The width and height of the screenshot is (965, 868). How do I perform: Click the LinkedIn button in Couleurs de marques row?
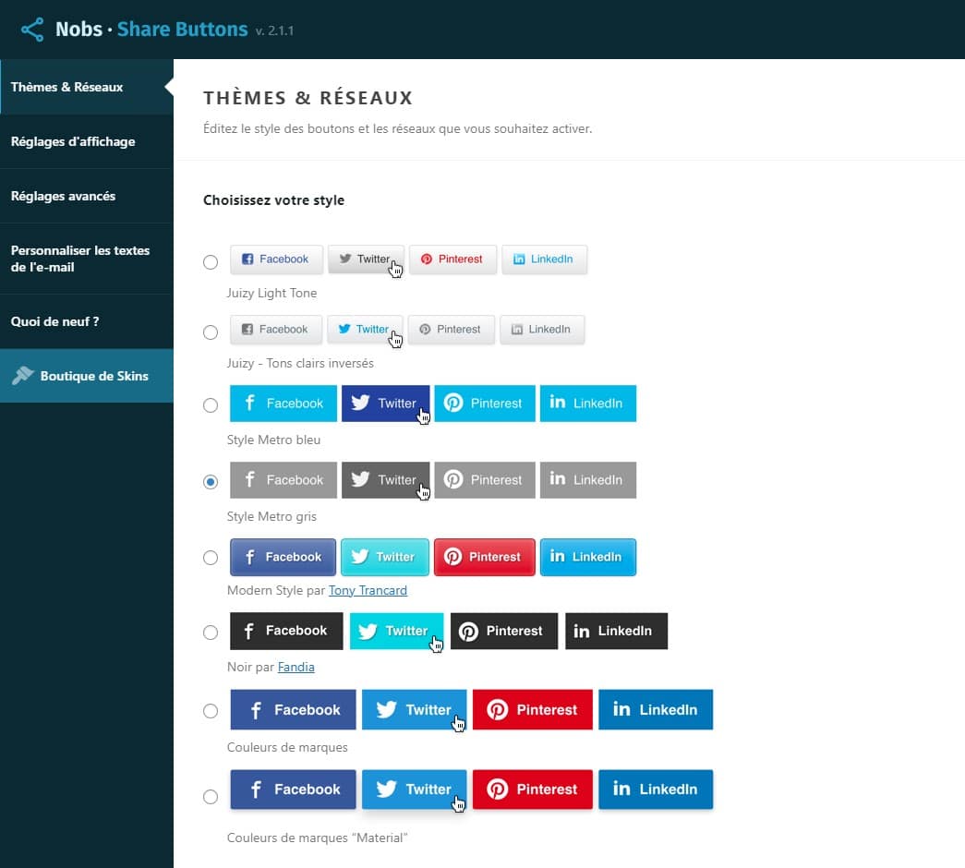click(656, 710)
